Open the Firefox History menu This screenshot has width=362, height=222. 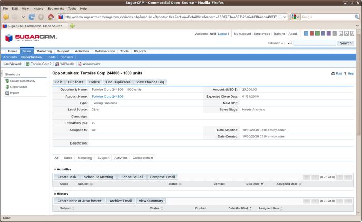pos(38,9)
